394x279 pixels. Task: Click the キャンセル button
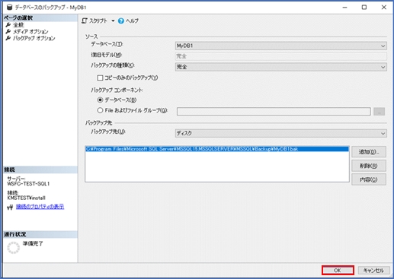pyautogui.click(x=373, y=270)
